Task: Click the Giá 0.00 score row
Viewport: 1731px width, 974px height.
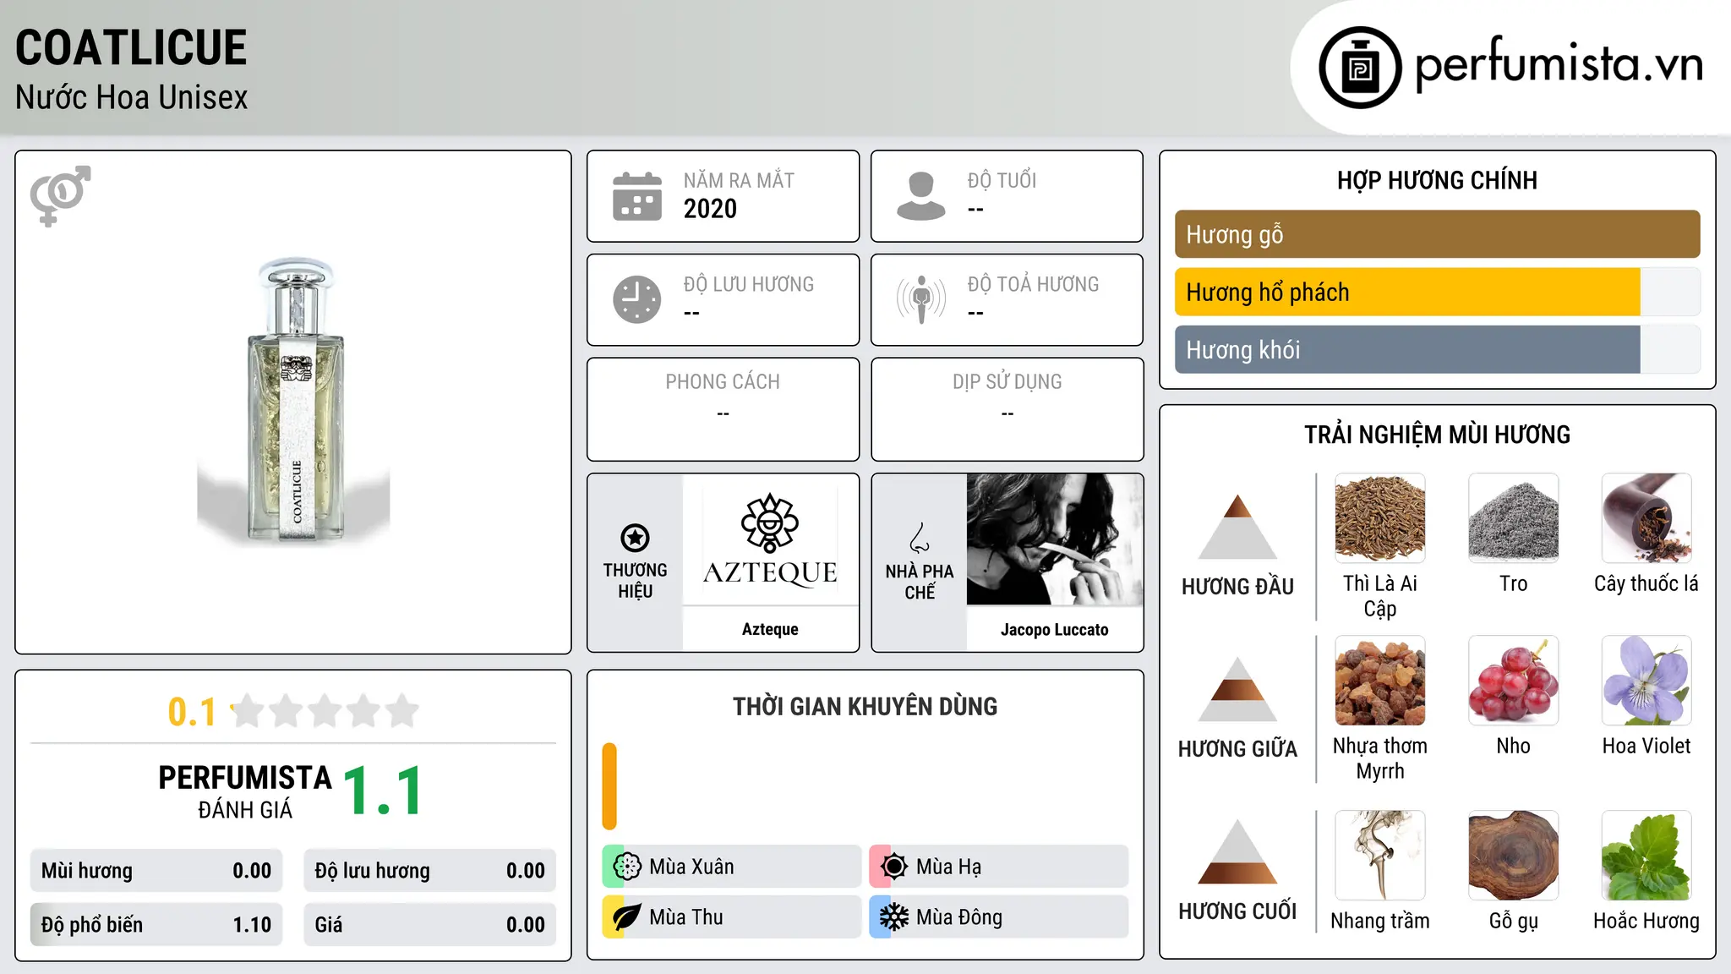Action: pyautogui.click(x=429, y=925)
